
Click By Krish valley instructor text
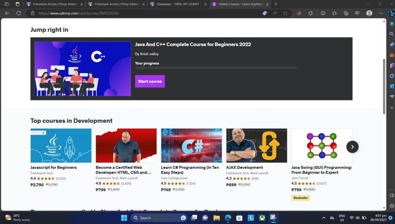[147, 54]
